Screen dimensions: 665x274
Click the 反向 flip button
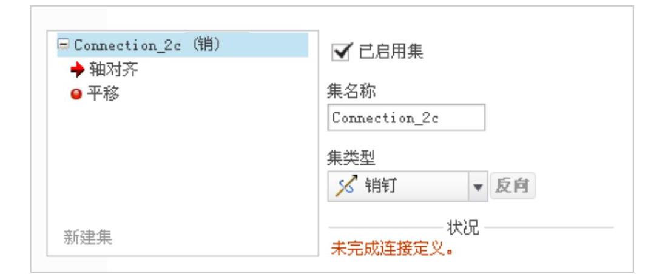coord(513,185)
